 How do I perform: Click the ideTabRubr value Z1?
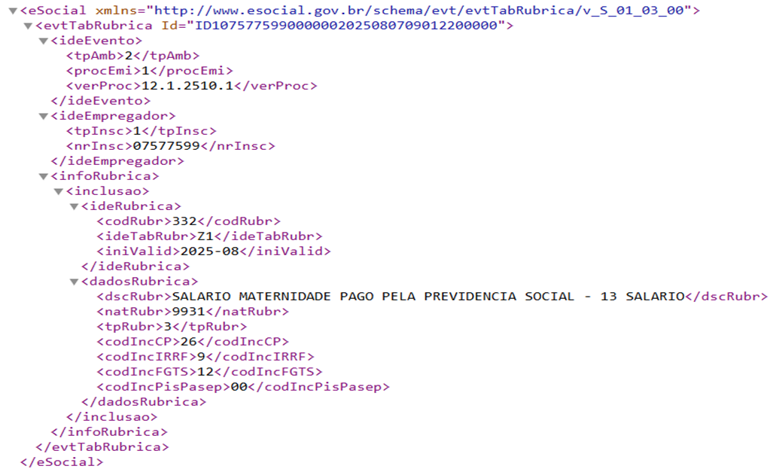coord(205,236)
